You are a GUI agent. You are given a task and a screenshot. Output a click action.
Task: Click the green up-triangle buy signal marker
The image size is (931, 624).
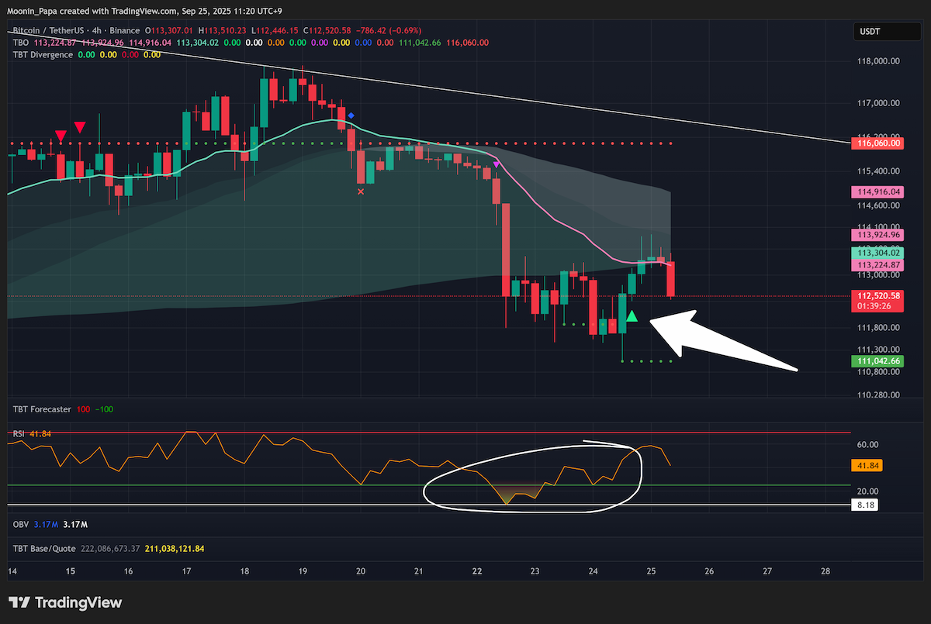click(632, 315)
